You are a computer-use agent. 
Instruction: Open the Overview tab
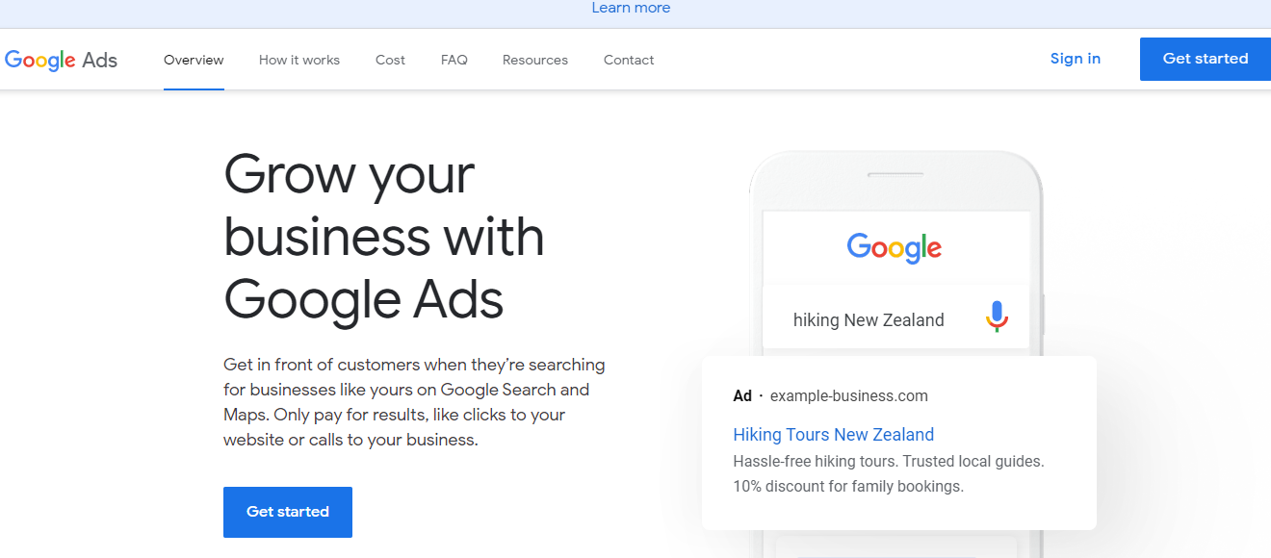pos(194,60)
